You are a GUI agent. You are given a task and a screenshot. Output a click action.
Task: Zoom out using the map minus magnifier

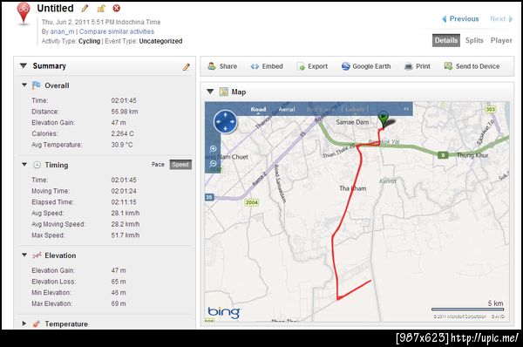(214, 164)
